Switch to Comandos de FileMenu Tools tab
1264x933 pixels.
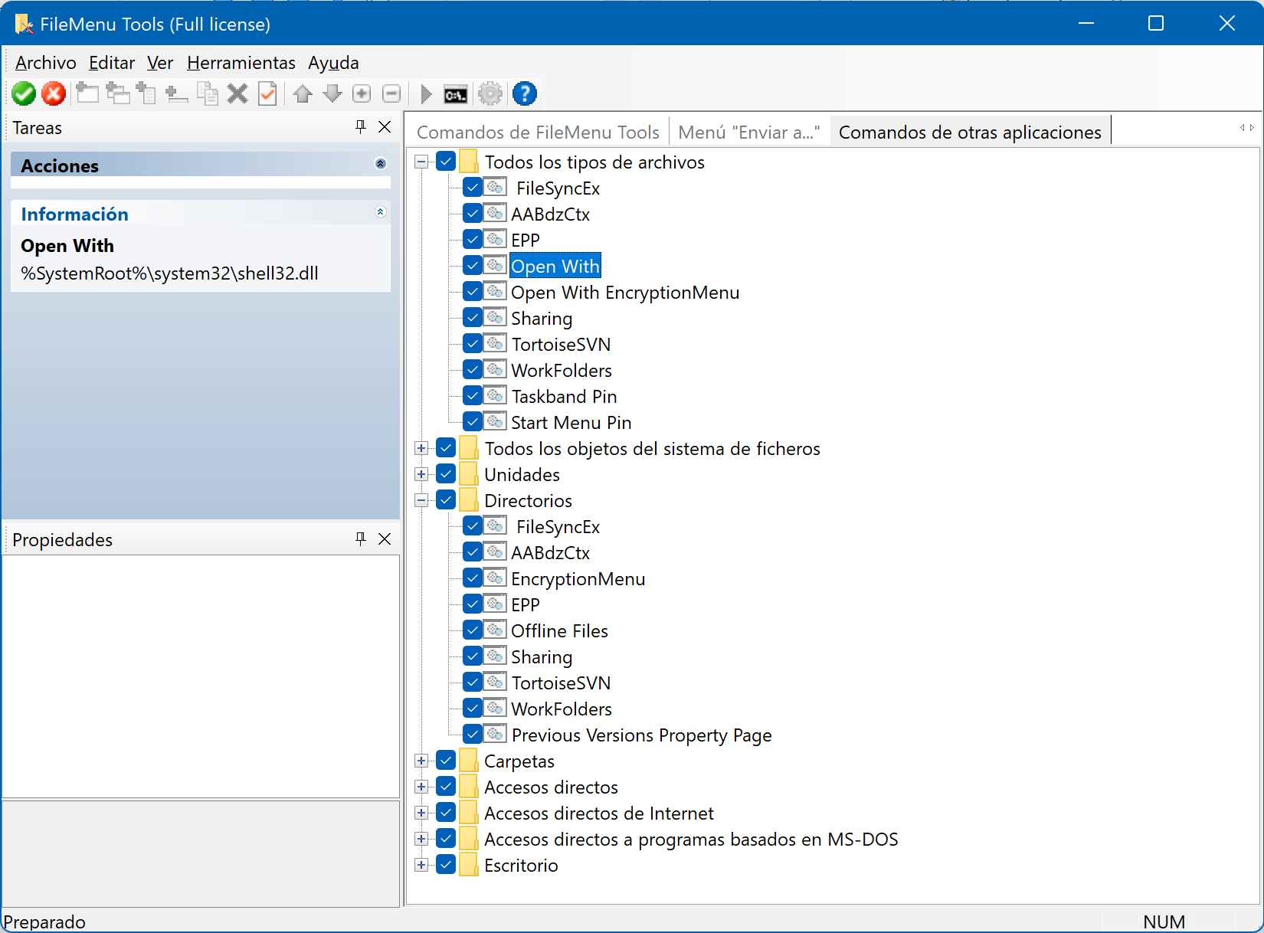coord(538,133)
